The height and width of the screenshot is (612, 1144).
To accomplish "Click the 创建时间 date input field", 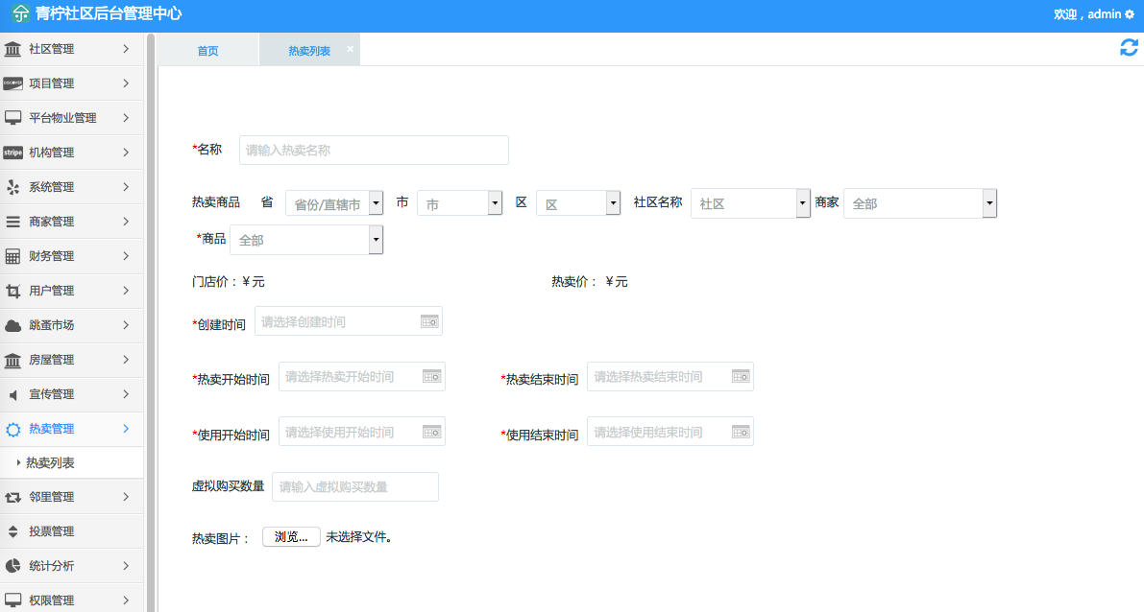I will click(x=349, y=321).
